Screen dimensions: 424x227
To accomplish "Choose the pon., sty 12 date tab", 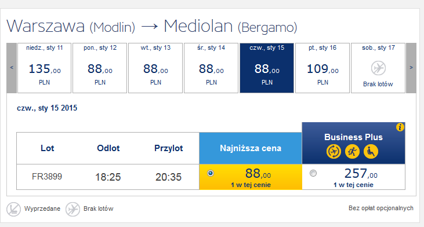I will click(x=100, y=68).
